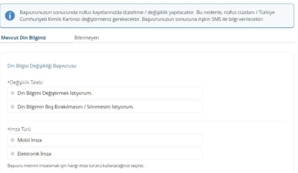
Task: Click the Din Bilgimin Boş Bırakılmasını label text
Action: [x=75, y=107]
